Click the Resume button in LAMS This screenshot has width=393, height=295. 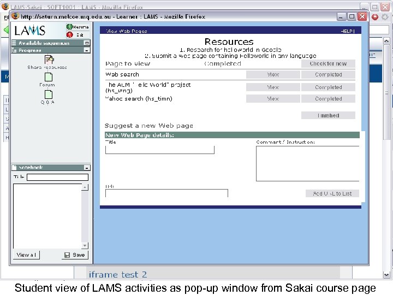tap(78, 27)
